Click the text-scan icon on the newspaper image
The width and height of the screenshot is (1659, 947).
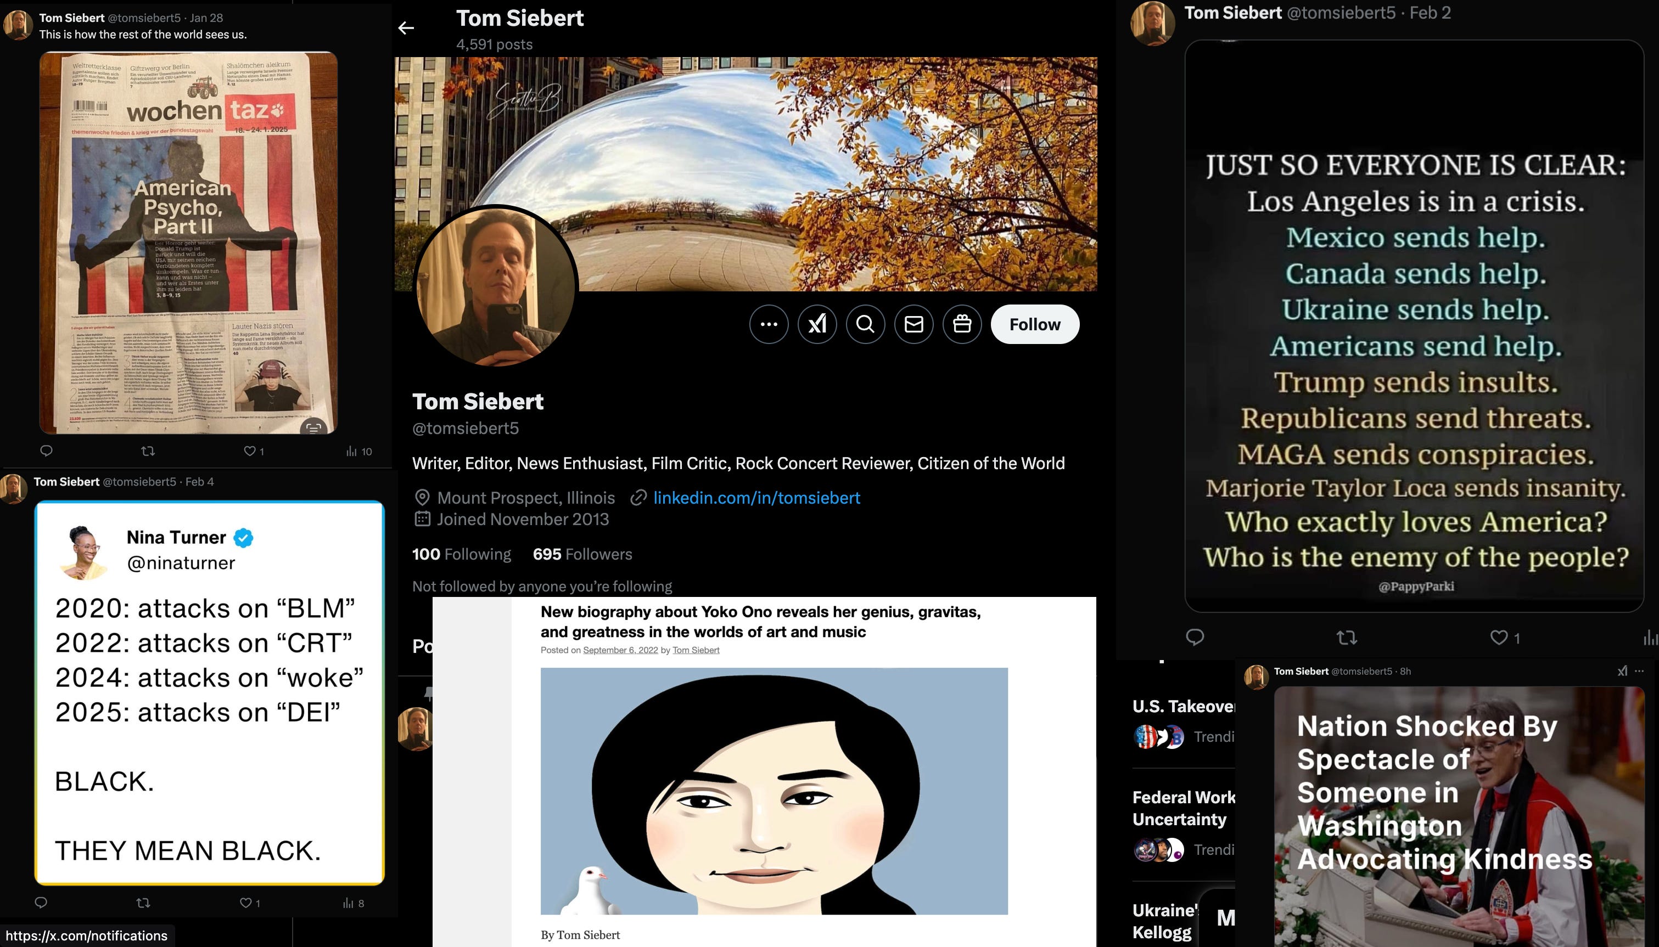[313, 427]
